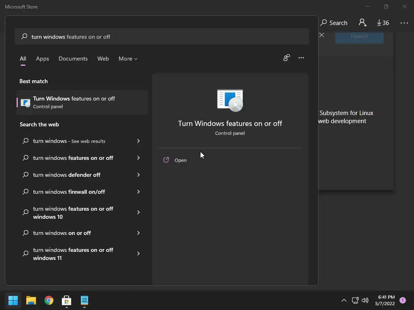The width and height of the screenshot is (414, 310).
Task: Open Microsoft Store three-dot more menu
Action: 404,23
